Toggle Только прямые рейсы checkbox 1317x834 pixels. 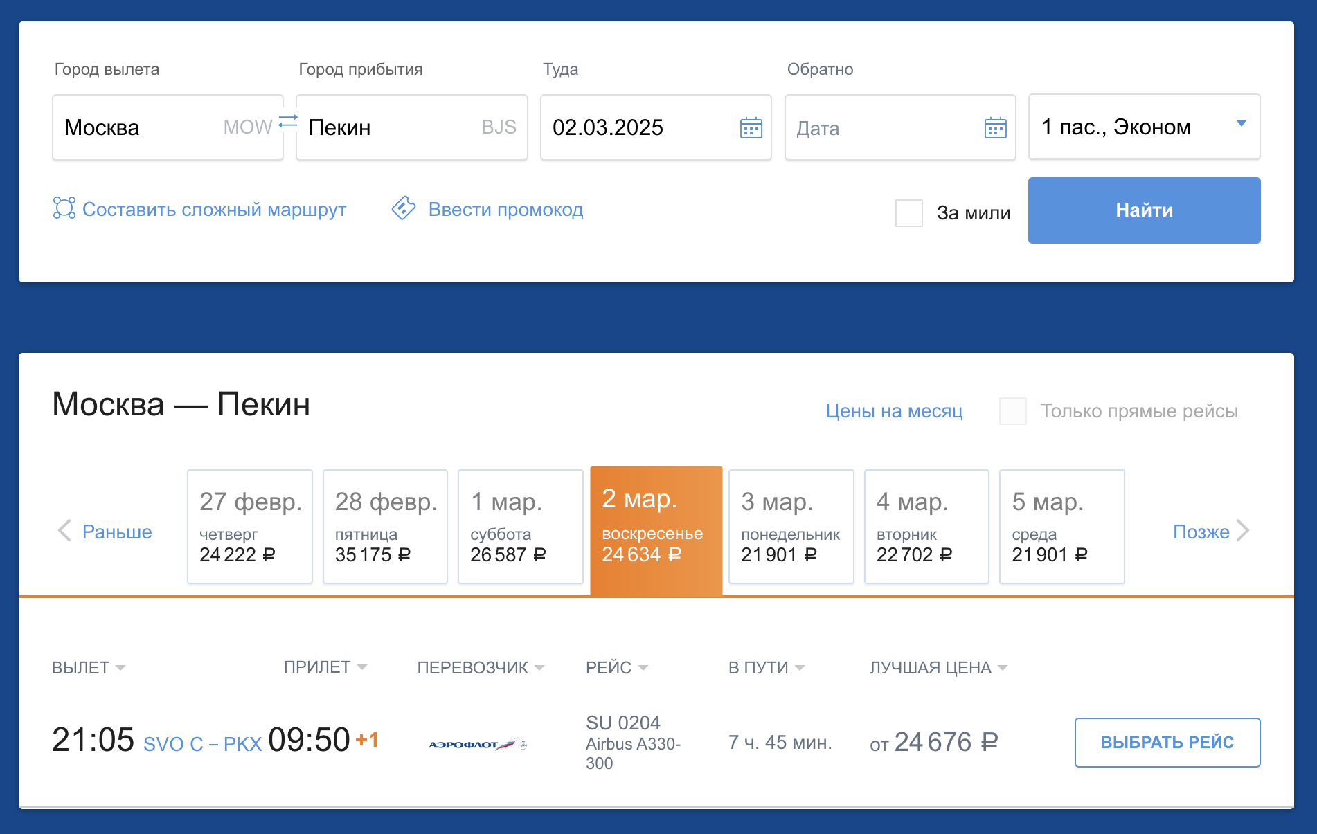point(1012,411)
